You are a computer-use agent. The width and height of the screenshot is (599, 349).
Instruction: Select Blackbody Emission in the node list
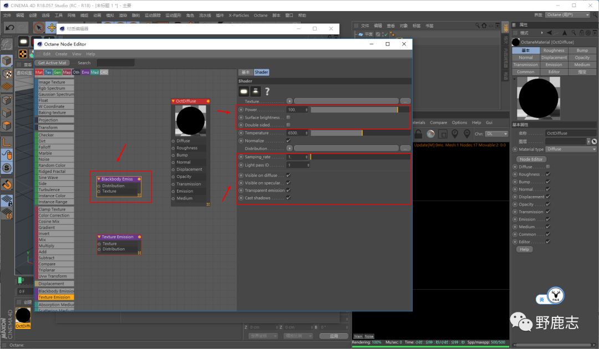tap(55, 291)
